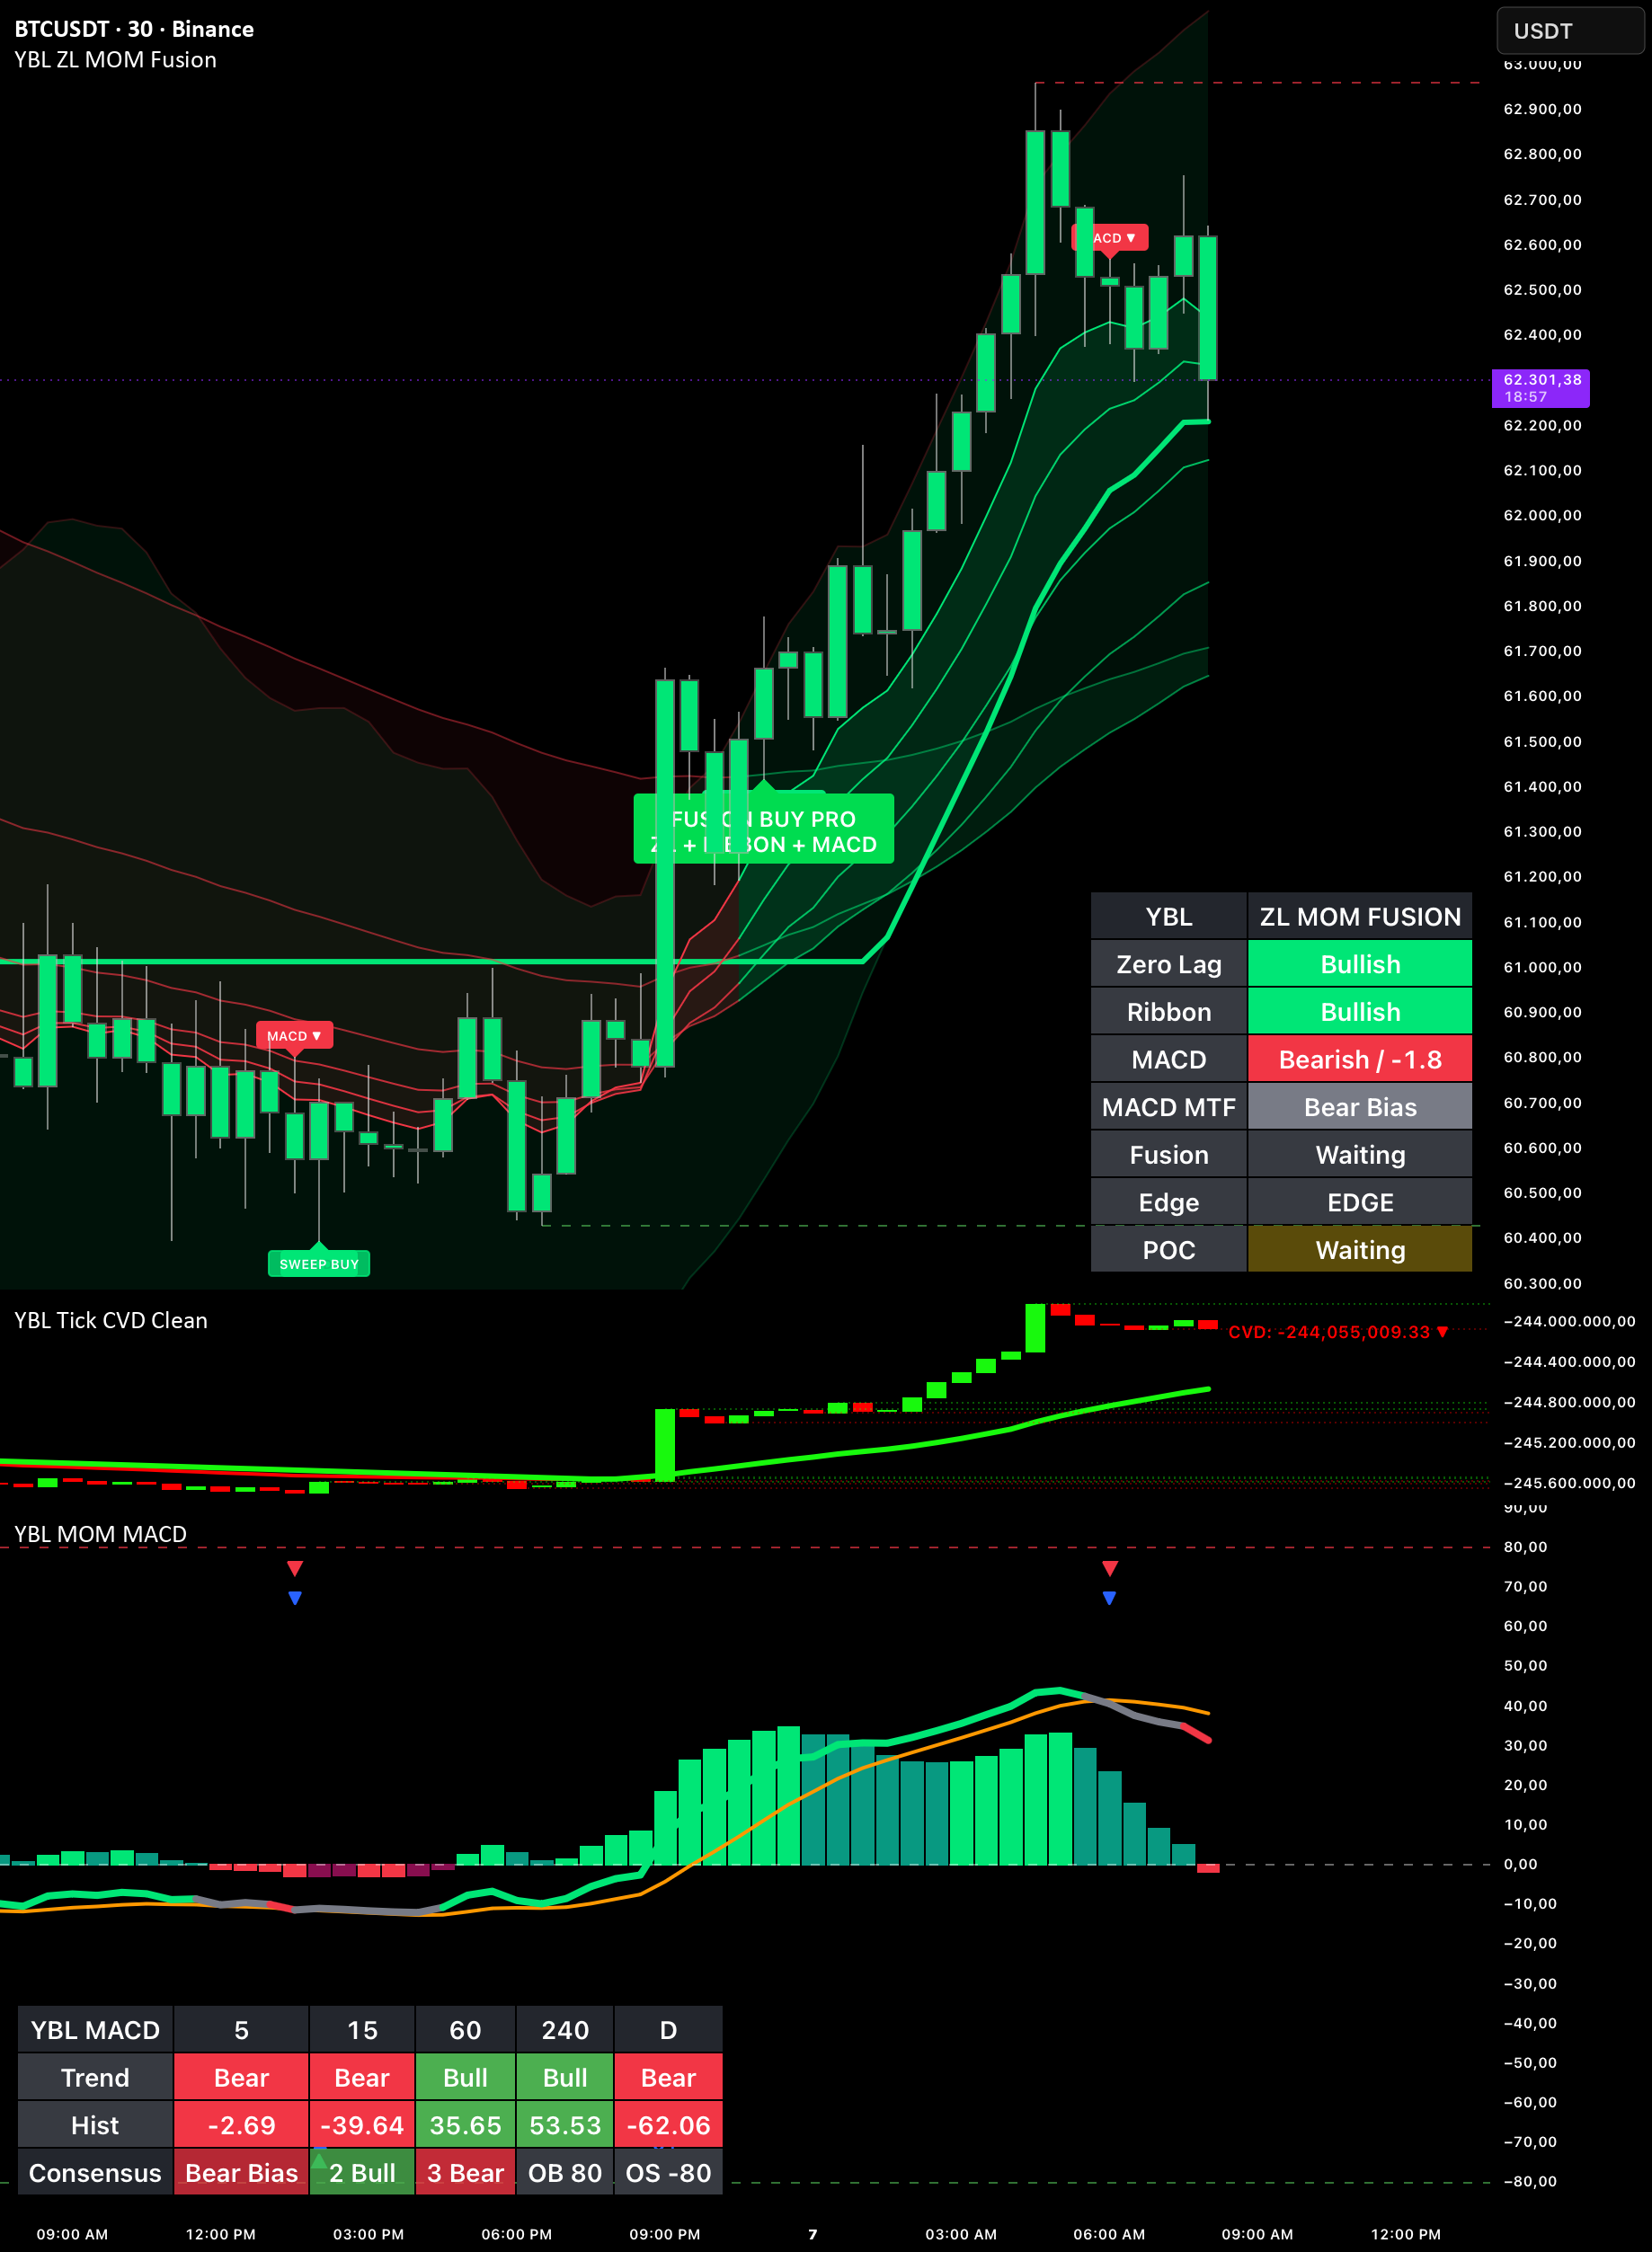Click the 03:00 PM time axis label
Image resolution: width=1652 pixels, height=2252 pixels.
point(369,2234)
